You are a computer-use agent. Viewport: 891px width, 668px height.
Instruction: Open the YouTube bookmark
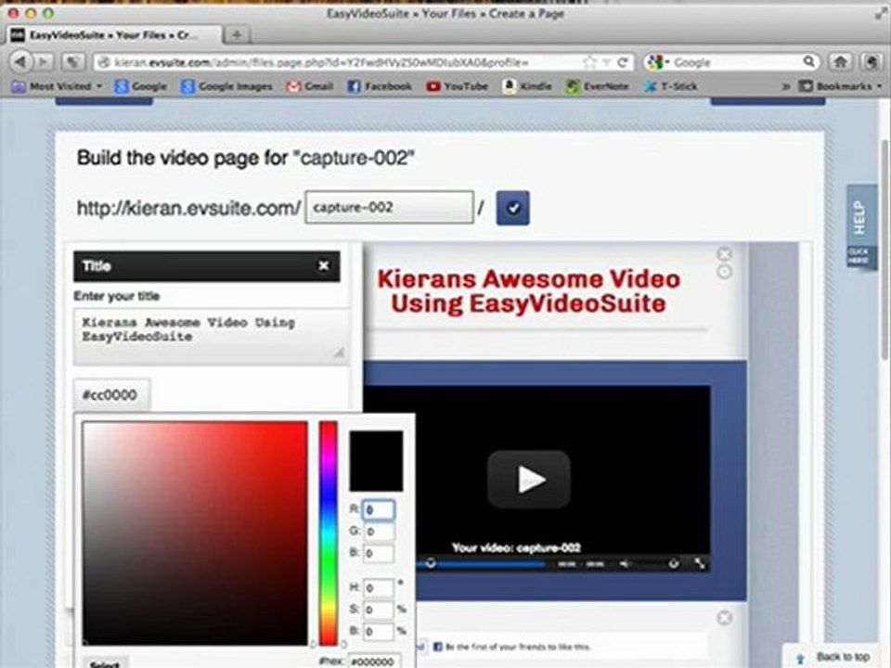tap(457, 86)
